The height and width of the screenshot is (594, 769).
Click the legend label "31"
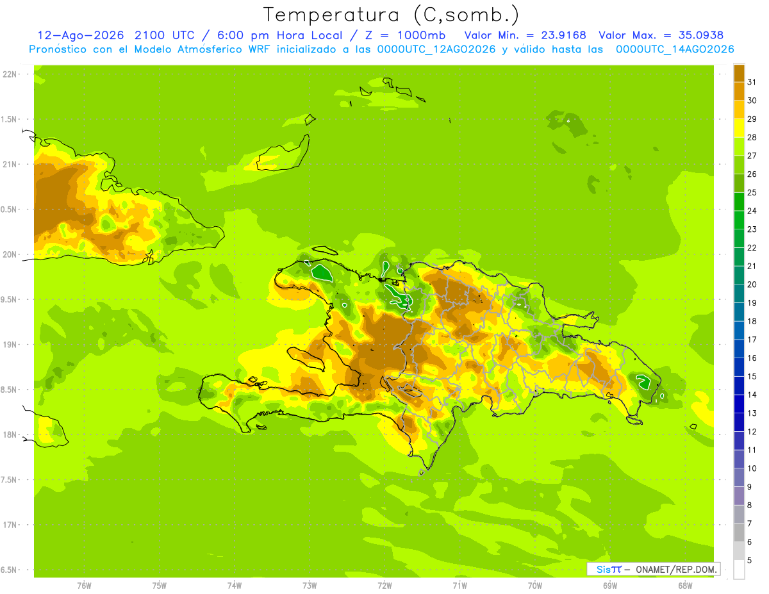pyautogui.click(x=752, y=81)
